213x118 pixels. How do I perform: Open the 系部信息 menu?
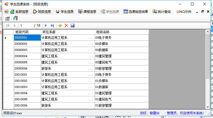(19, 12)
